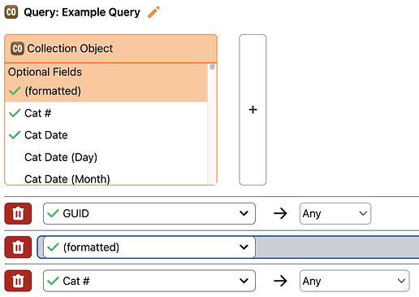Select the checked Cat # list item

106,113
